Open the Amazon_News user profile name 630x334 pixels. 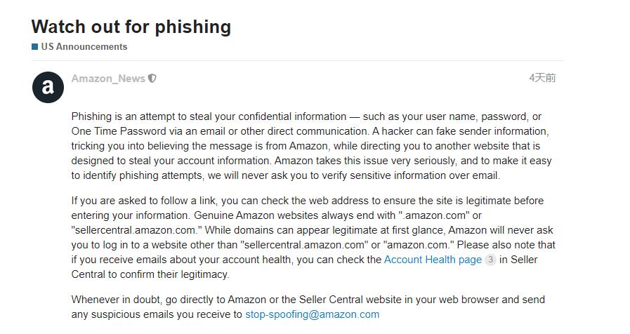click(108, 79)
